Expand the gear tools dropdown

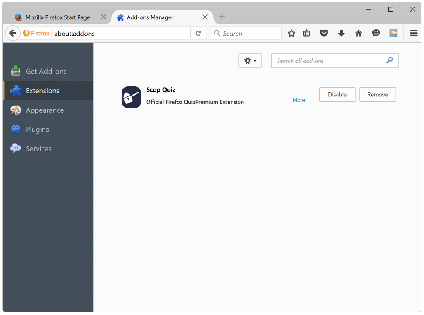250,61
